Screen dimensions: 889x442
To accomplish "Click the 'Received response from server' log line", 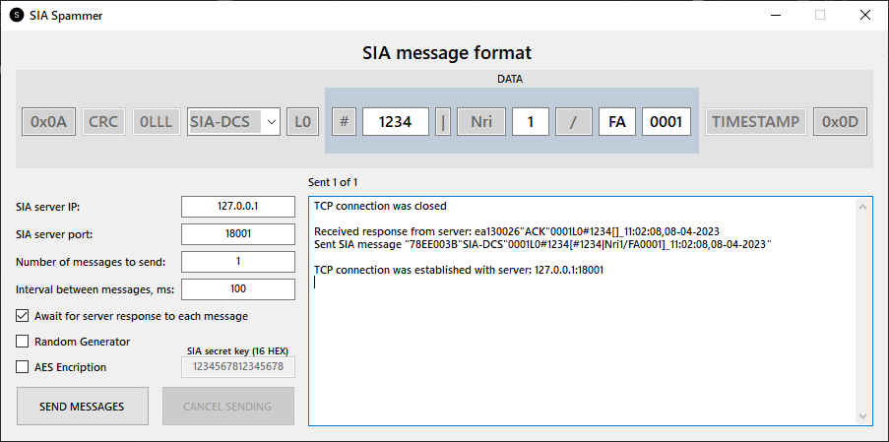I will 517,231.
